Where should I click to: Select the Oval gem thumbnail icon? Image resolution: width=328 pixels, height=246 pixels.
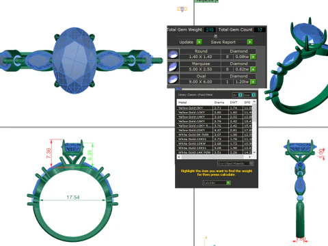[x=174, y=79]
